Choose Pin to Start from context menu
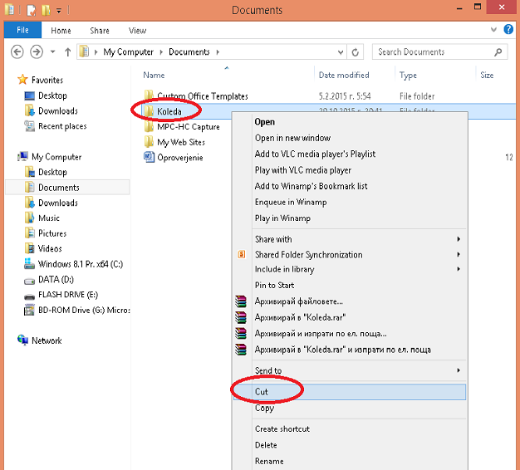This screenshot has width=520, height=470. point(274,285)
